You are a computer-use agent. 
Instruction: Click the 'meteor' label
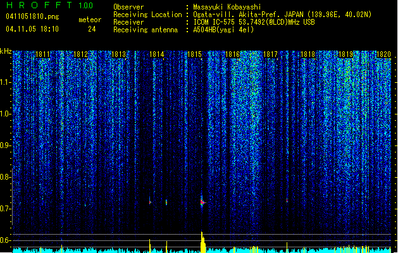[90, 20]
